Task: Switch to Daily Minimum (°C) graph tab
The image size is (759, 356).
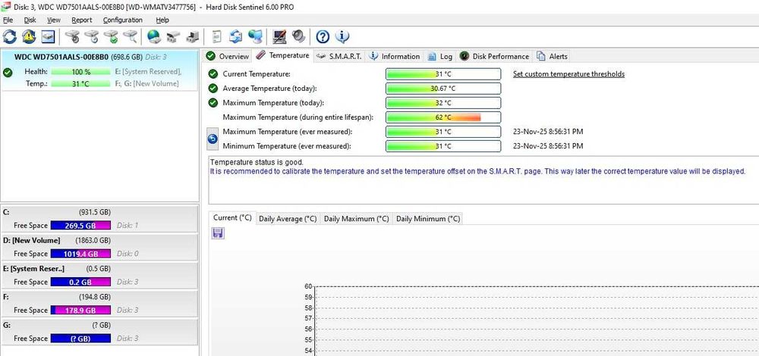Action: 428,219
